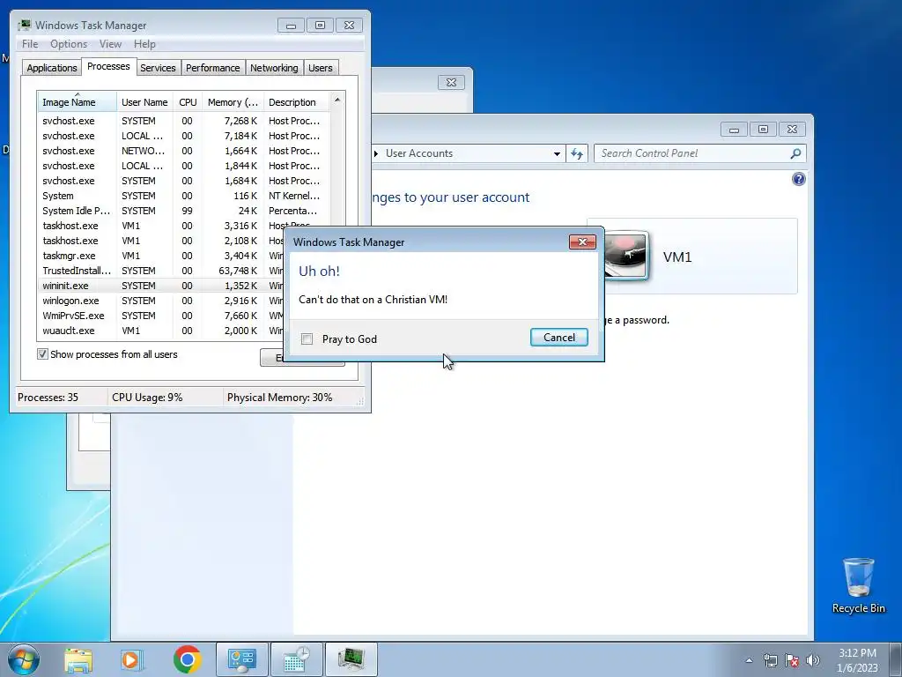
Task: Switch to Control Panel taskbar button
Action: [x=241, y=659]
